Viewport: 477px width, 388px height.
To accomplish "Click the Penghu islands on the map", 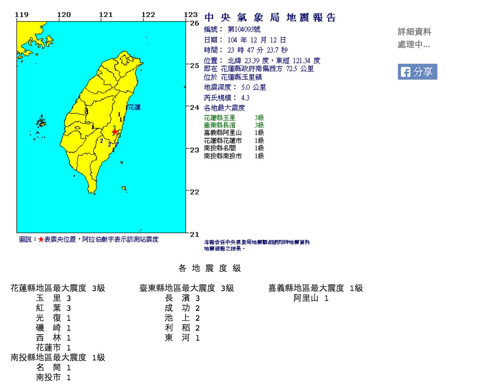I will point(41,122).
